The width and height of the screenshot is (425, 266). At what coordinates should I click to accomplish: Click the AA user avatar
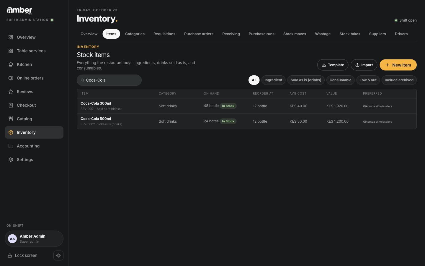pyautogui.click(x=12, y=239)
